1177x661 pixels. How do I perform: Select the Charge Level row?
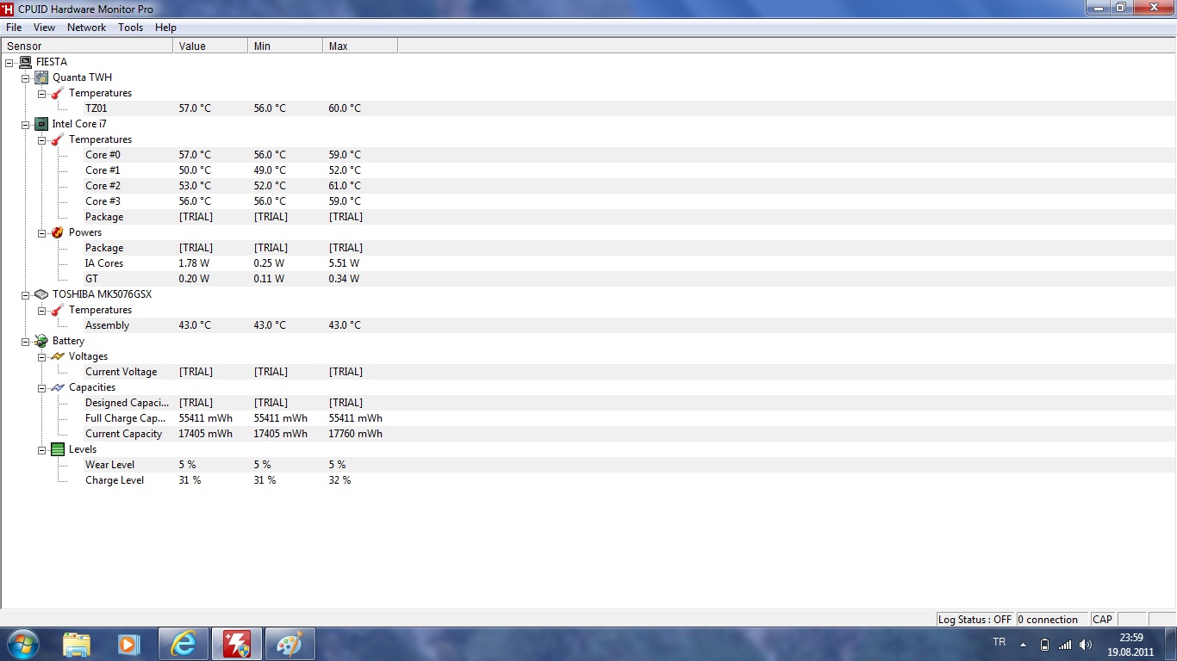click(588, 480)
